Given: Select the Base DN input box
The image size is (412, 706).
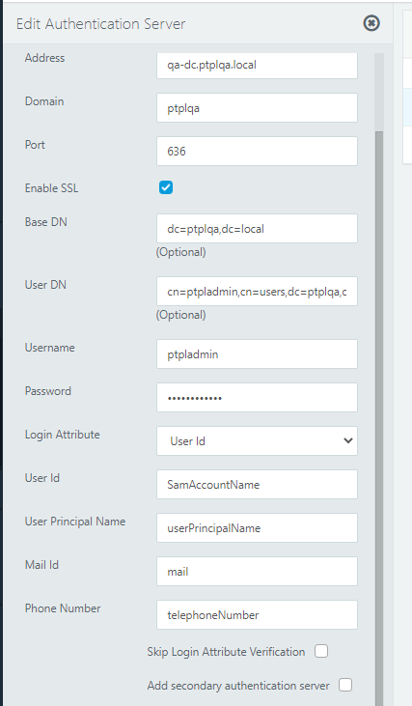Looking at the screenshot, I should (x=257, y=228).
